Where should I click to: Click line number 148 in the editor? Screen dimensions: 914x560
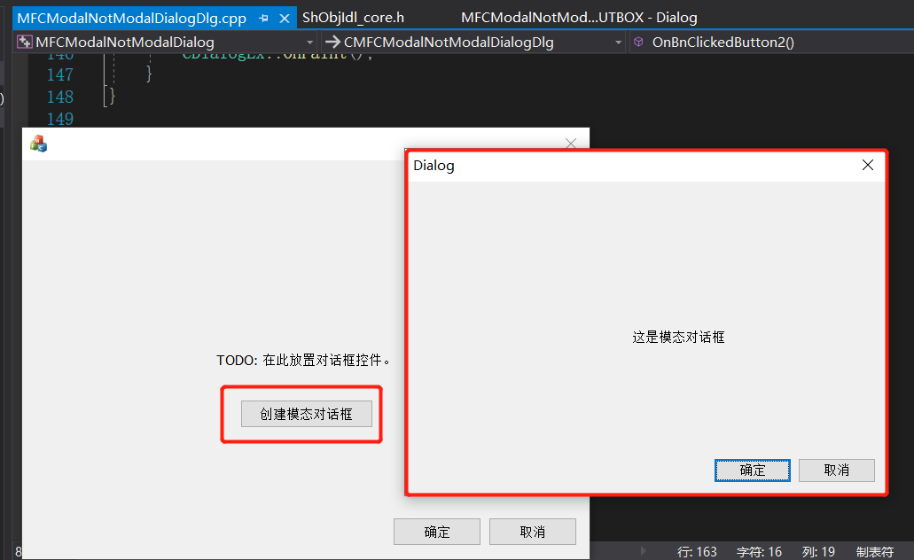pos(60,97)
